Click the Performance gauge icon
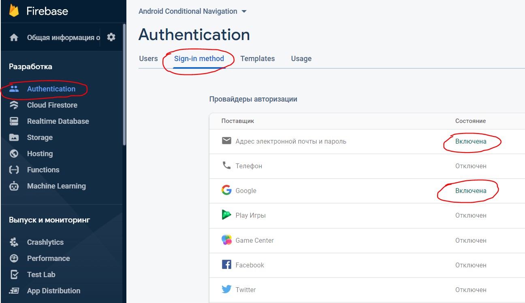The image size is (525, 303). (x=14, y=258)
